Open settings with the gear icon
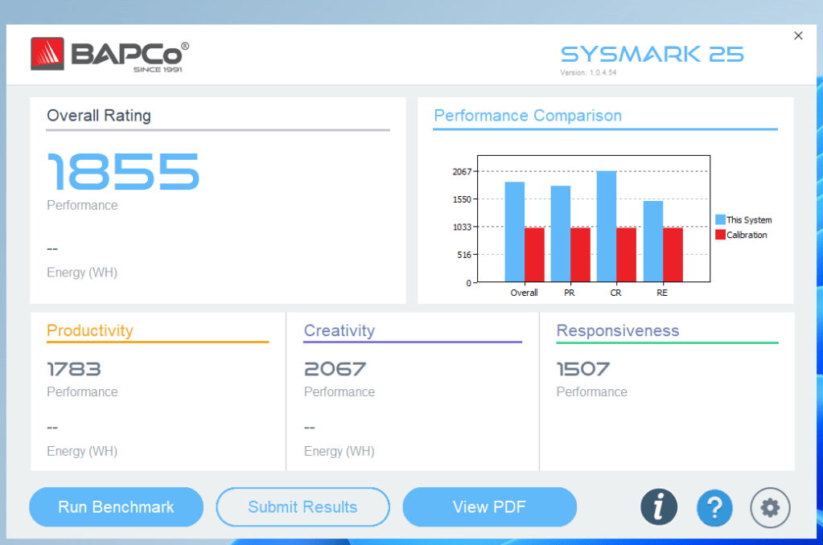The height and width of the screenshot is (545, 823). pyautogui.click(x=770, y=507)
